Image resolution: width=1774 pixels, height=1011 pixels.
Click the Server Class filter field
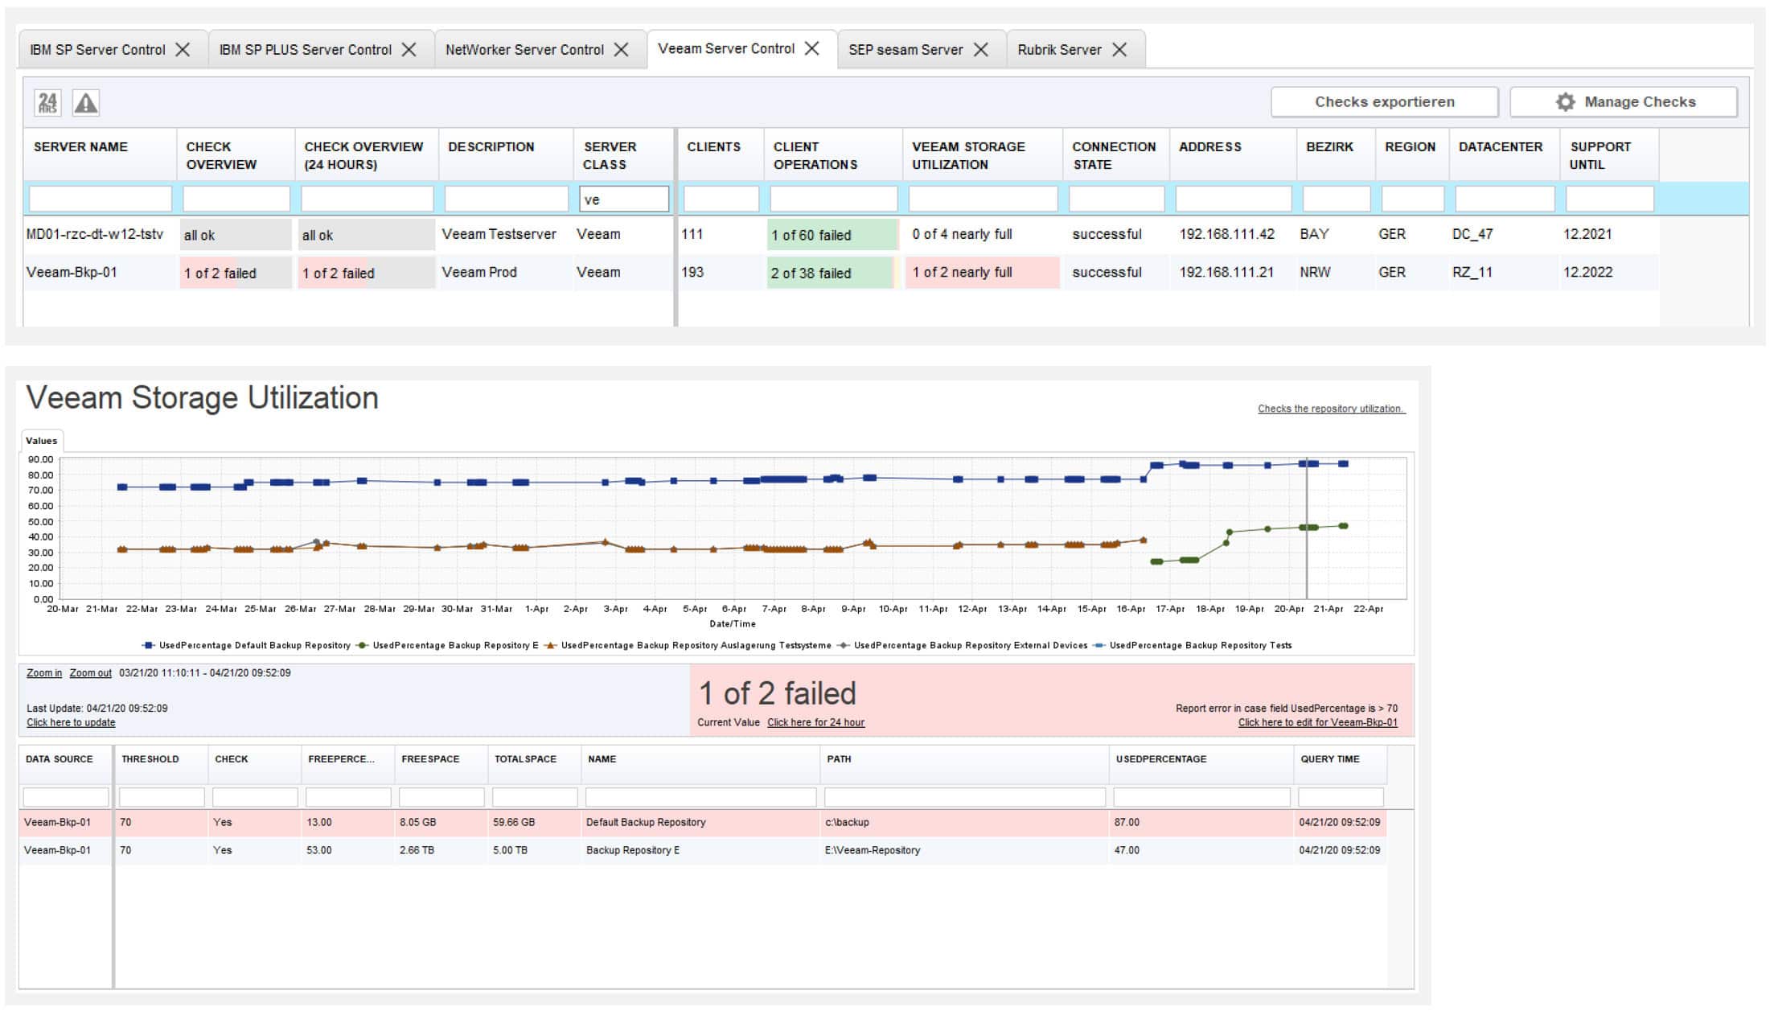[x=624, y=199]
